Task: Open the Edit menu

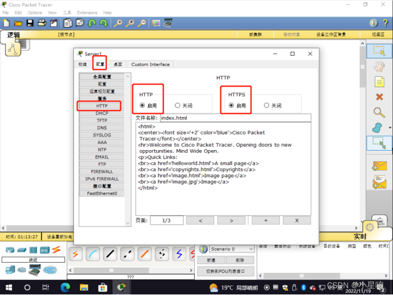Action: 18,13
